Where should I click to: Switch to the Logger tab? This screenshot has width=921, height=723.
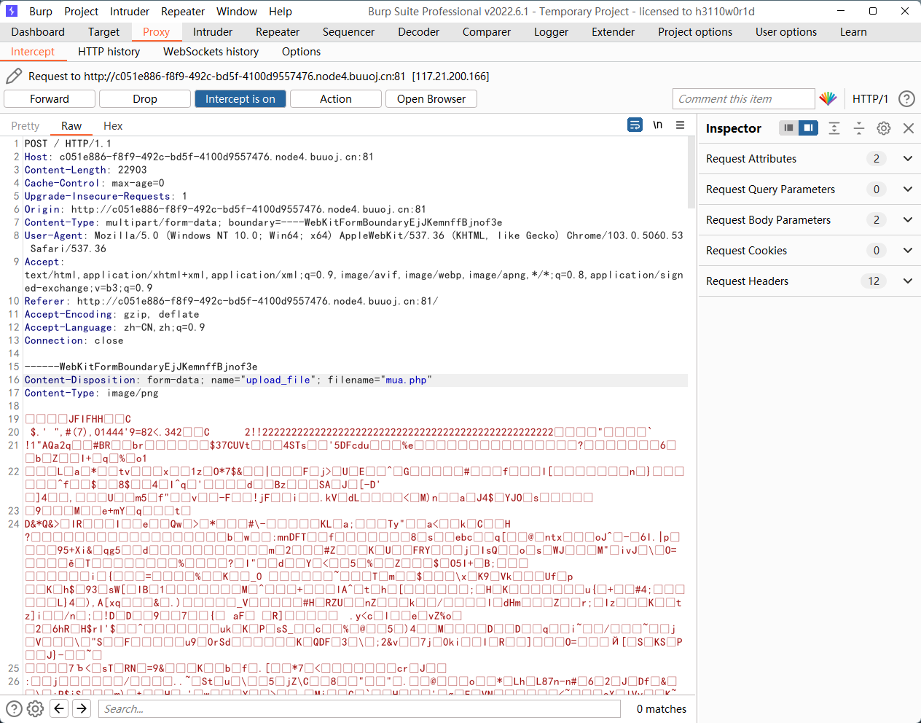click(551, 31)
